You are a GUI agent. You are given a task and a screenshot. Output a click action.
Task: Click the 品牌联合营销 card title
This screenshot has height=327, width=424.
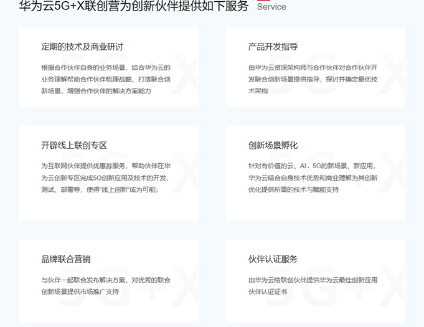tap(66, 259)
